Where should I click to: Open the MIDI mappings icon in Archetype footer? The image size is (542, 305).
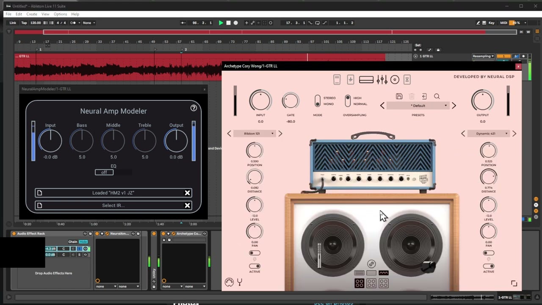coord(229,282)
